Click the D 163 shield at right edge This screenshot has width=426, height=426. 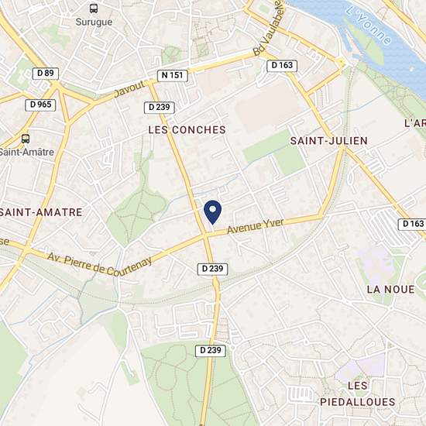412,224
